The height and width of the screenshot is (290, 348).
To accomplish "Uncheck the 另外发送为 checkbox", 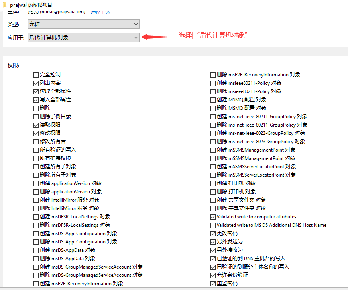I will (213, 242).
